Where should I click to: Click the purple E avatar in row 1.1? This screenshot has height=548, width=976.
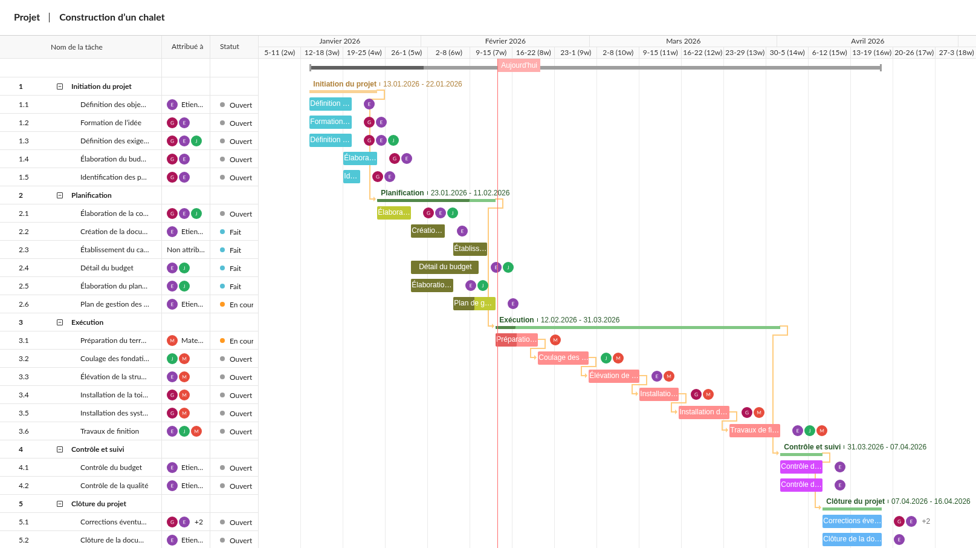tap(172, 105)
